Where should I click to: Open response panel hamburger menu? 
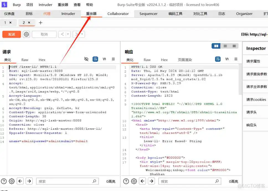pos(236,59)
